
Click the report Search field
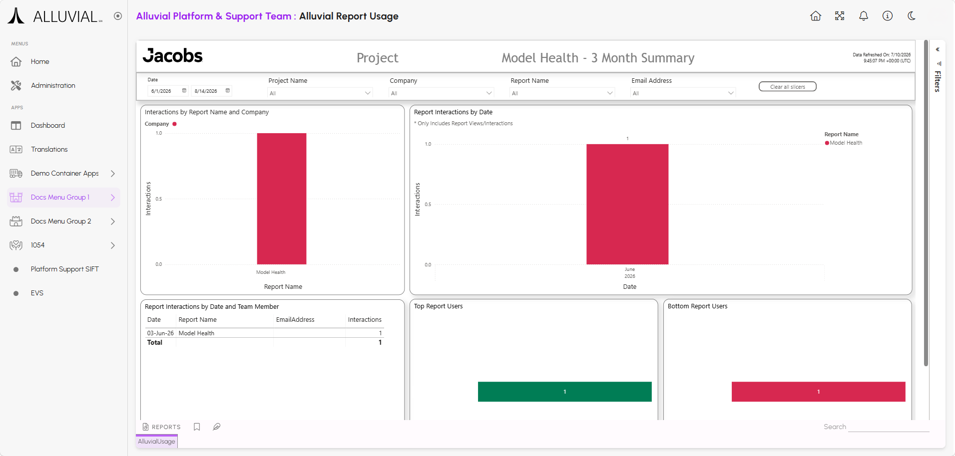click(889, 427)
